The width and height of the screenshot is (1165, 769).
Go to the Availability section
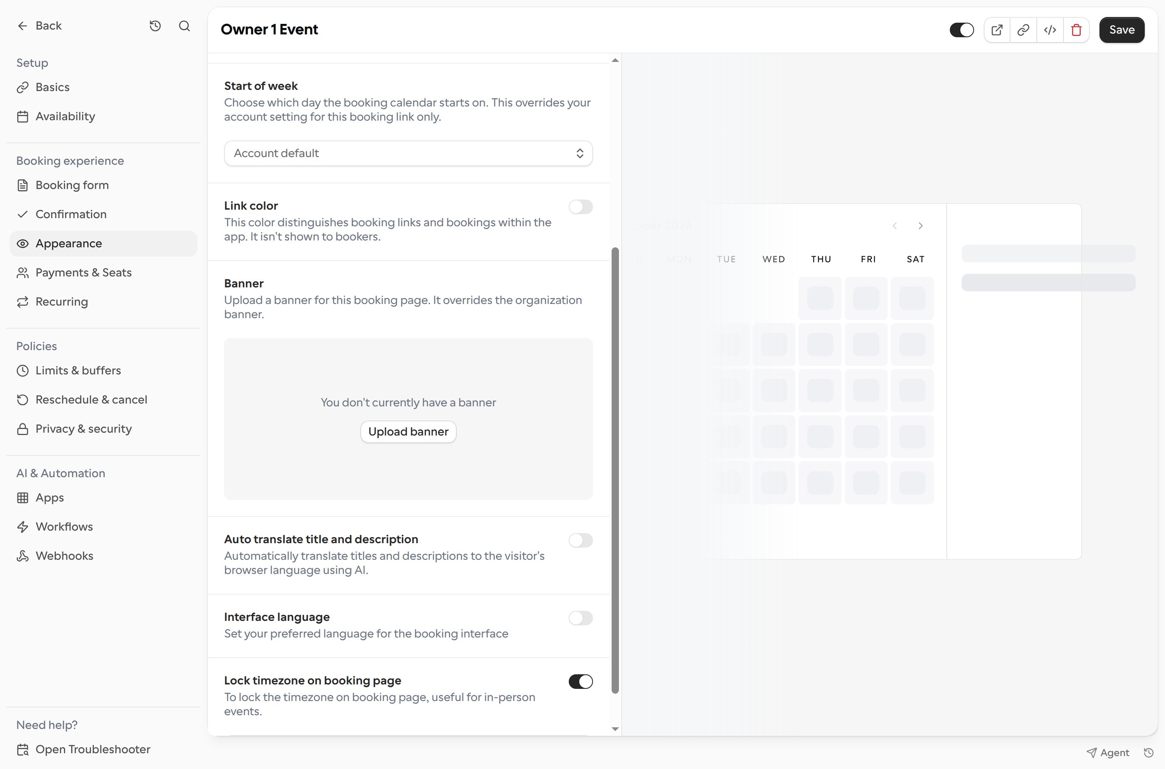(x=104, y=116)
